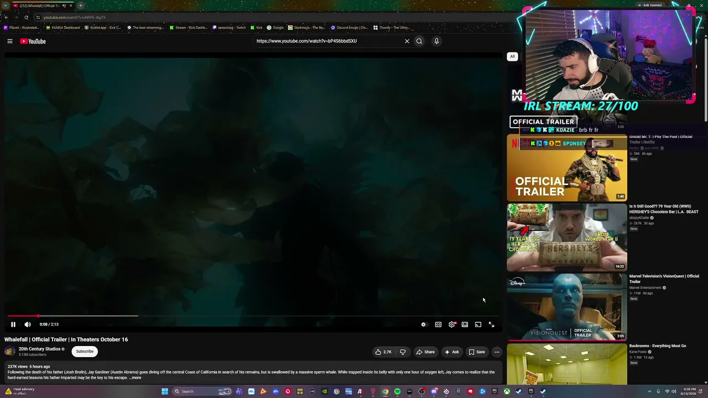Save the video to a playlist
The image size is (708, 398).
click(x=477, y=352)
